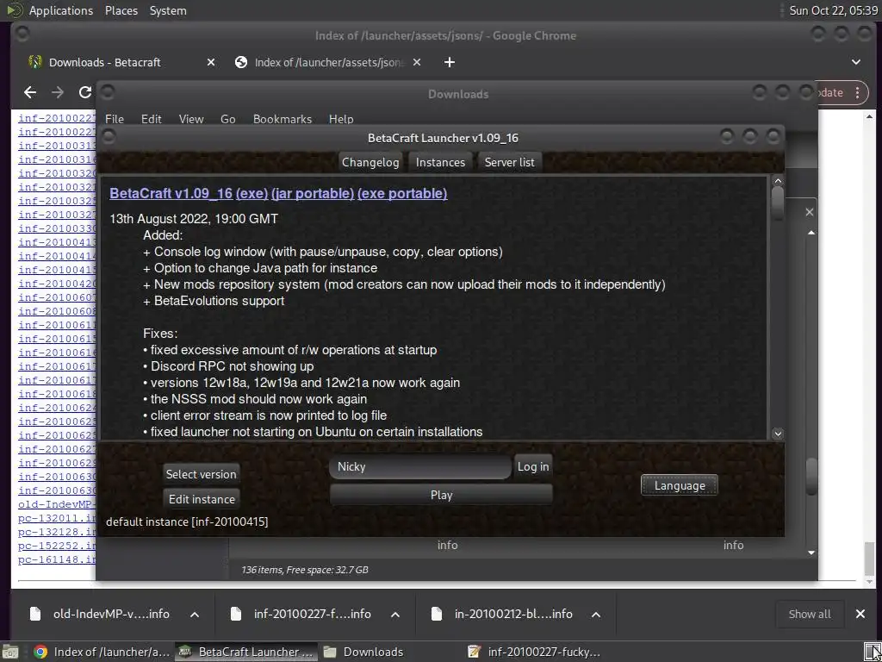Switch to the Instances tab

pyautogui.click(x=440, y=162)
